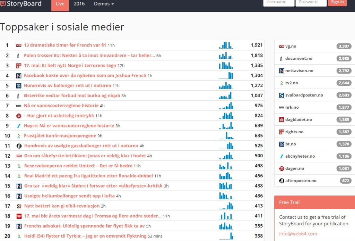
Task: Open 'Polen trosser EU' story link
Action: 89,56
